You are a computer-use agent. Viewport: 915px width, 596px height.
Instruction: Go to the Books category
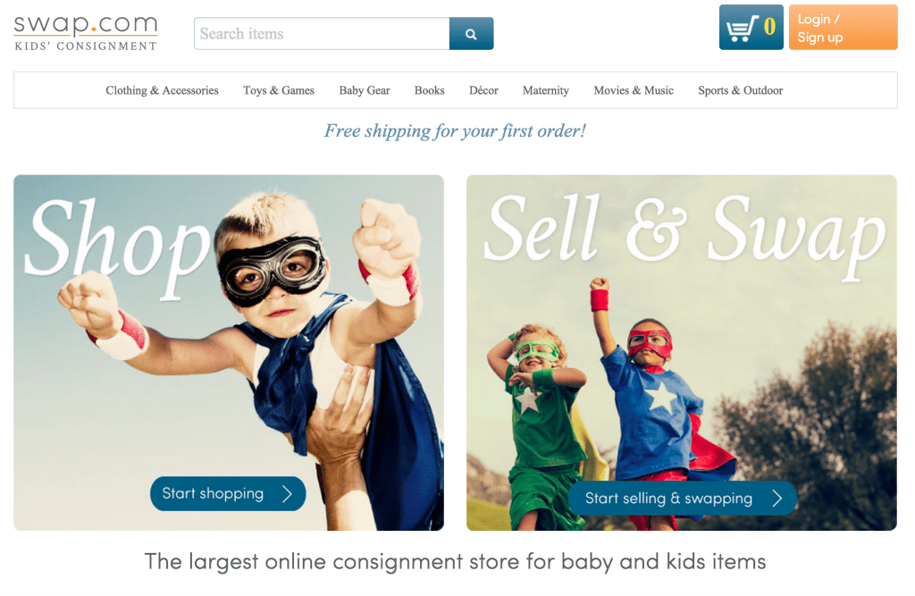point(429,90)
